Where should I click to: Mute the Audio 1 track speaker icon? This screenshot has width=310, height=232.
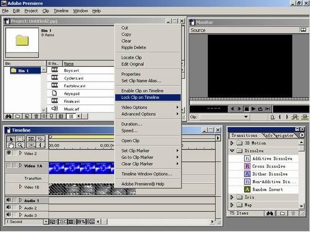9,200
